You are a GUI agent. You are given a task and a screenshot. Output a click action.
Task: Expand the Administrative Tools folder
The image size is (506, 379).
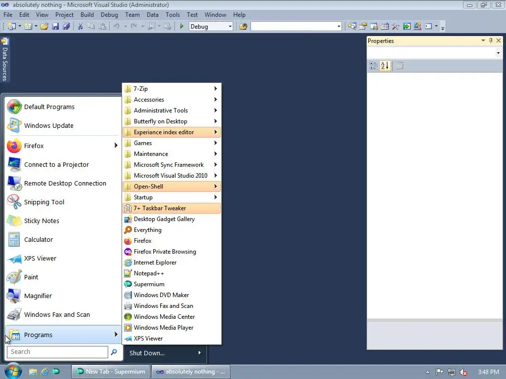point(172,111)
